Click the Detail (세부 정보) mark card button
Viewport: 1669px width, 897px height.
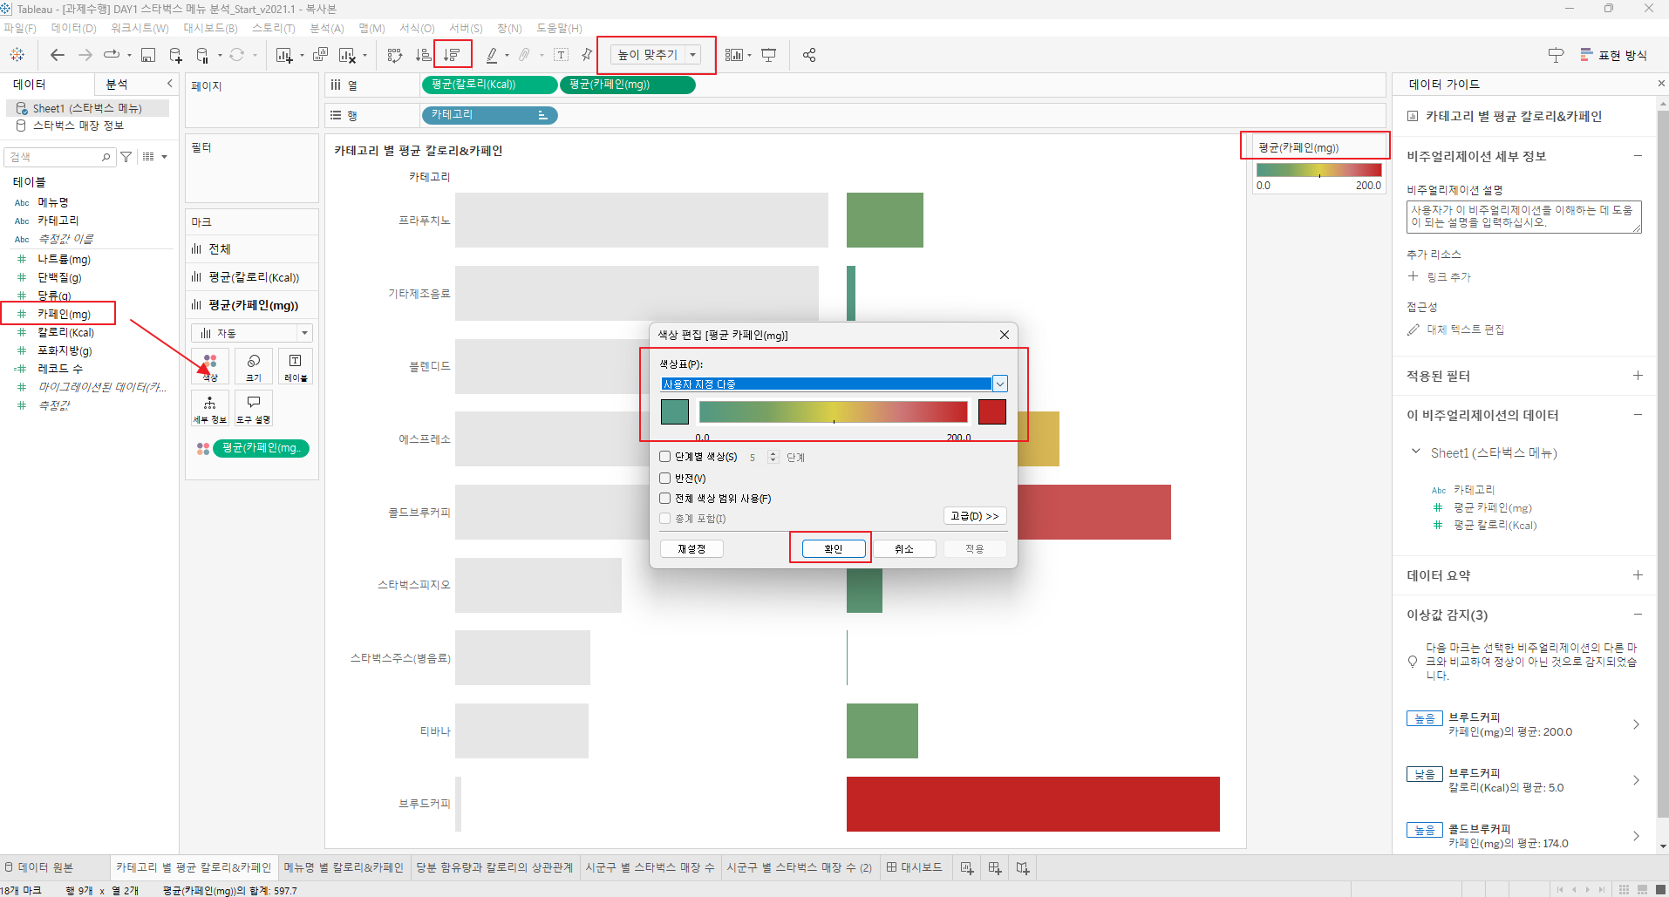click(210, 408)
